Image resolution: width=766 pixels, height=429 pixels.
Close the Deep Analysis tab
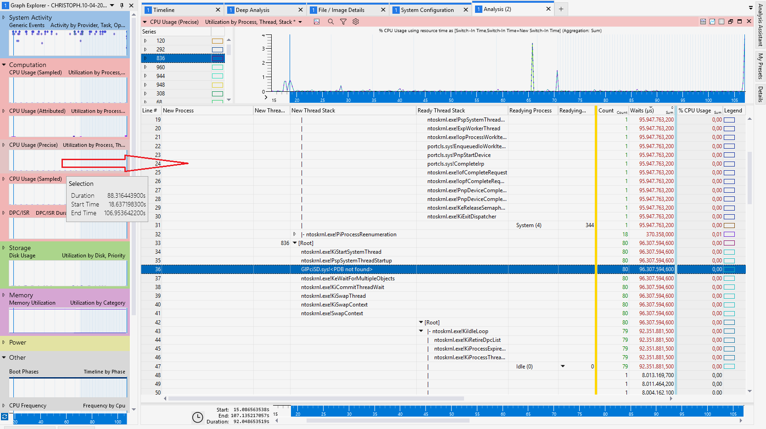tap(301, 10)
